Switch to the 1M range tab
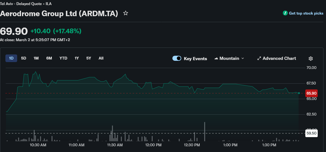Image resolution: width=326 pixels, height=152 pixels. pyautogui.click(x=36, y=58)
